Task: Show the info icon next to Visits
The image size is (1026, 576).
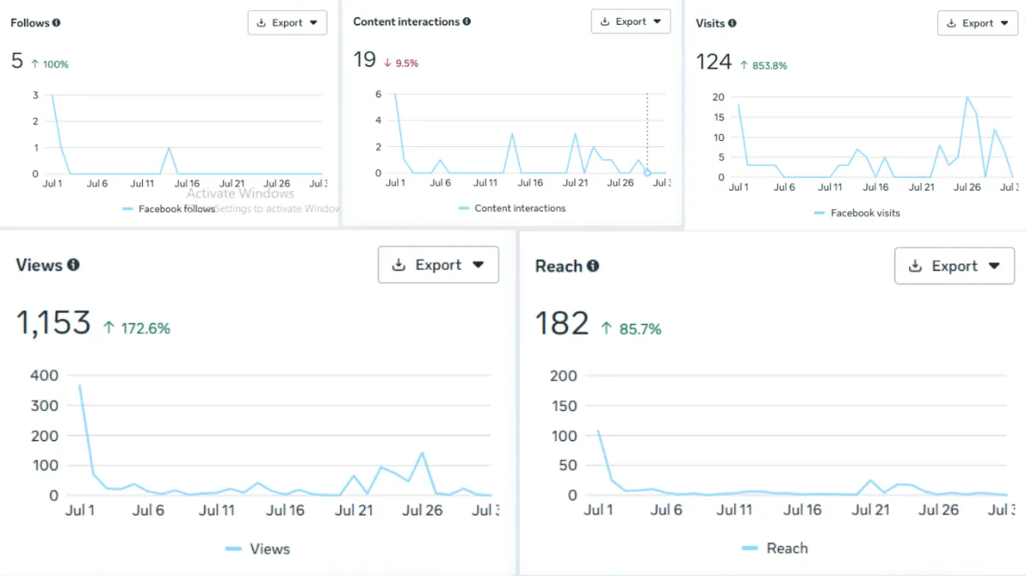Action: coord(732,23)
